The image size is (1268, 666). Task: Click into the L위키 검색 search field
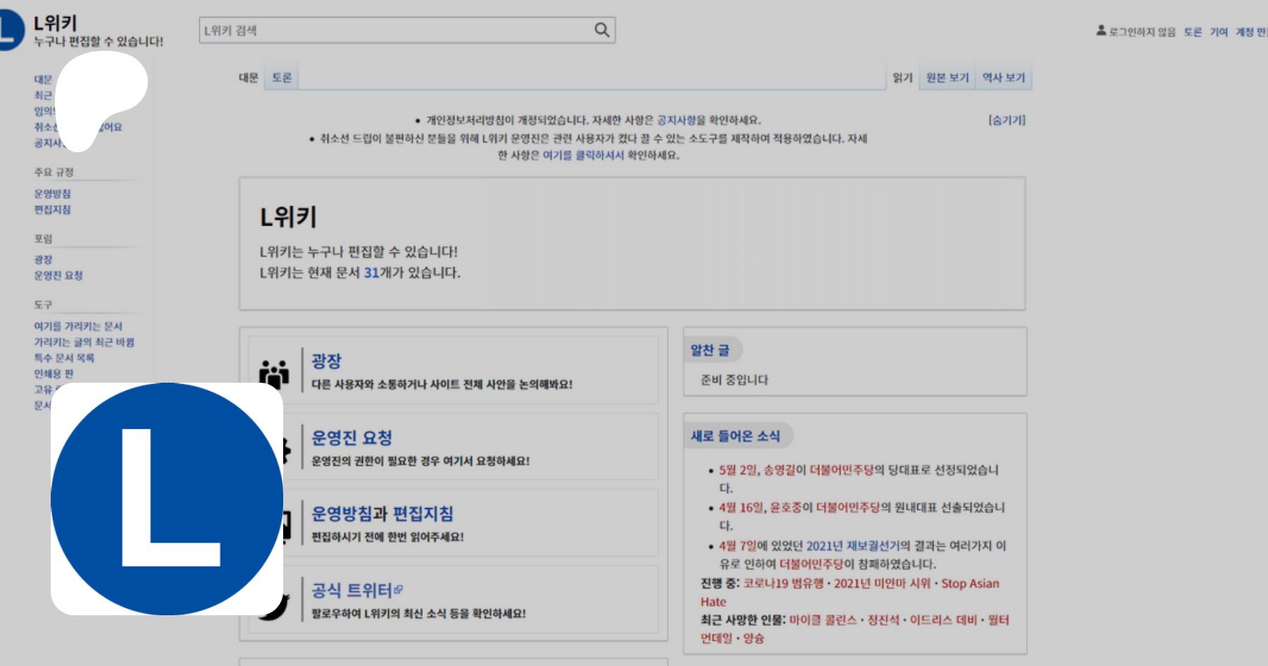point(394,30)
